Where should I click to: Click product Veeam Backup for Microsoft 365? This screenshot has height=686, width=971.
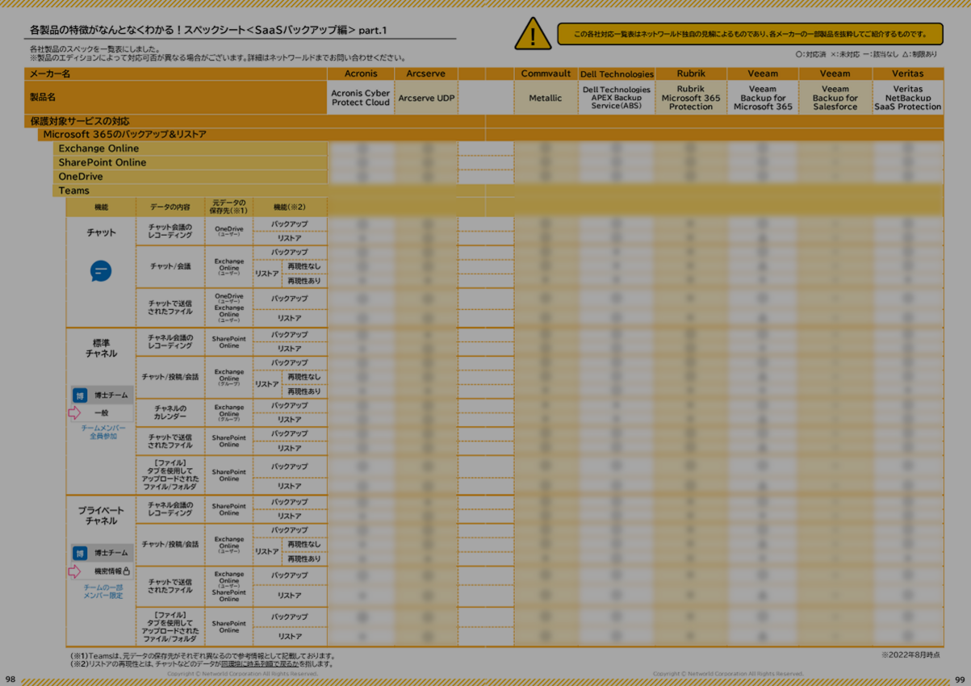click(763, 98)
